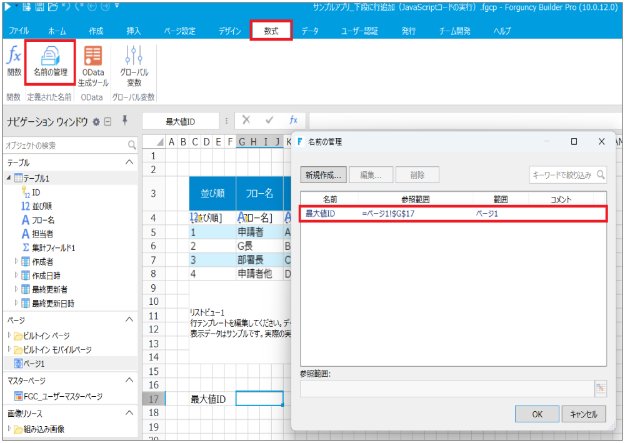
Task: Click the OK button in 名前の管理 dialog
Action: point(537,414)
